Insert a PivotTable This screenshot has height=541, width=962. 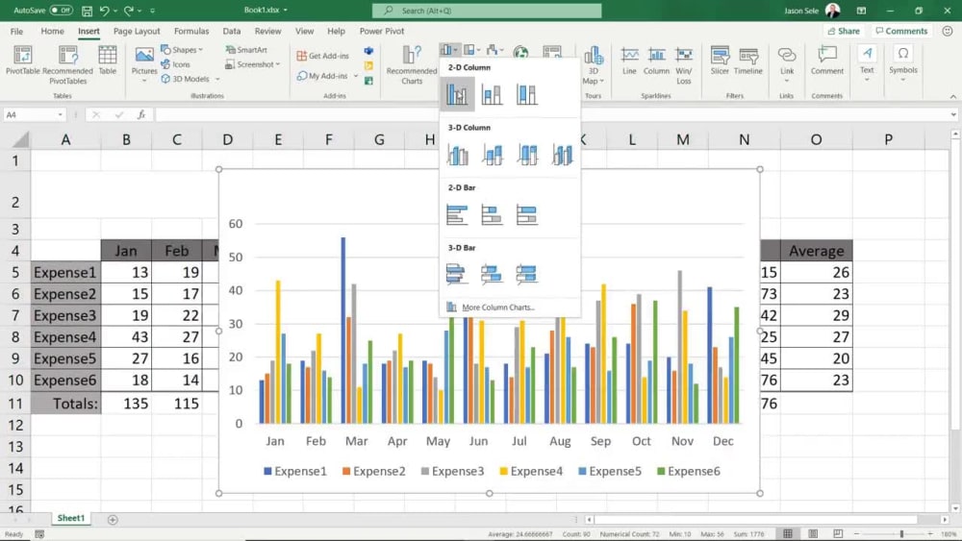[x=23, y=61]
